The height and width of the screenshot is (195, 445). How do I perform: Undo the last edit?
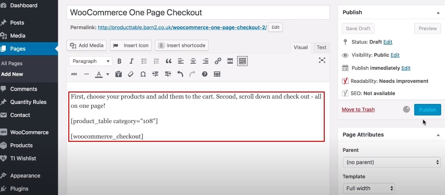[x=180, y=74]
